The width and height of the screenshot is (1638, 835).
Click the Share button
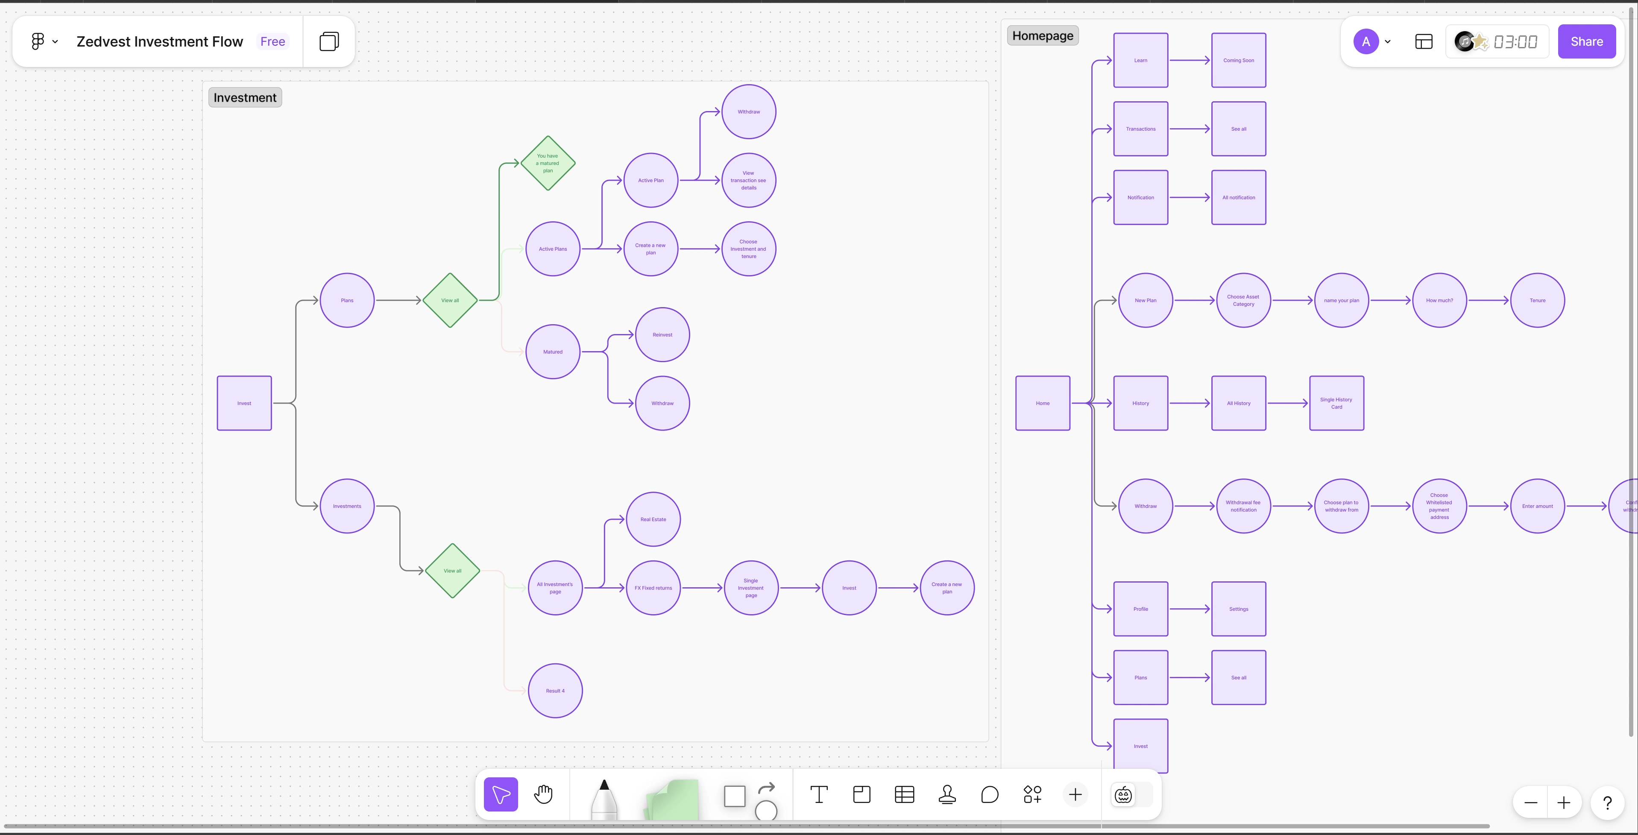[1586, 41]
